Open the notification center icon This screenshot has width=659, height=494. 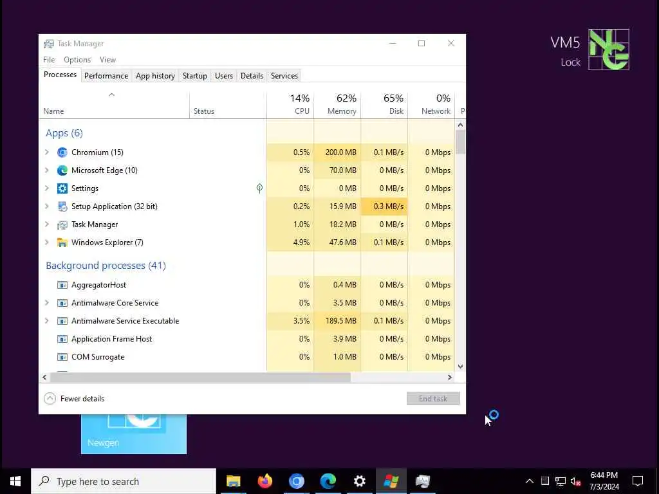[x=638, y=481]
